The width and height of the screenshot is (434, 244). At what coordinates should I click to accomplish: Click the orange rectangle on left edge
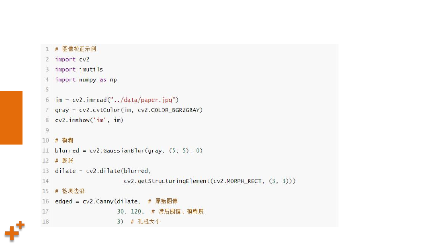(11, 118)
